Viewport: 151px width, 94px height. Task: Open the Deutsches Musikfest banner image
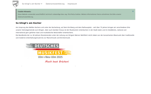point(49,53)
